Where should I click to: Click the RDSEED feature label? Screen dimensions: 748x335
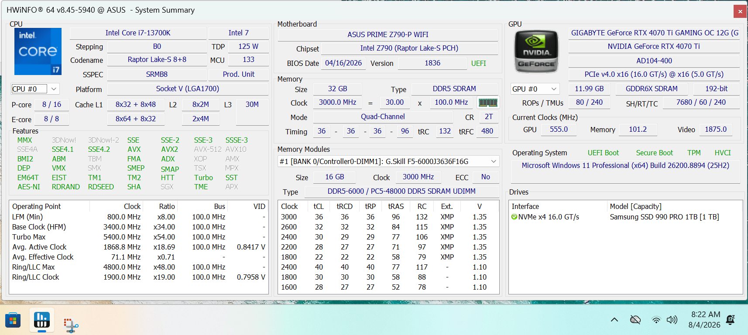(x=101, y=187)
